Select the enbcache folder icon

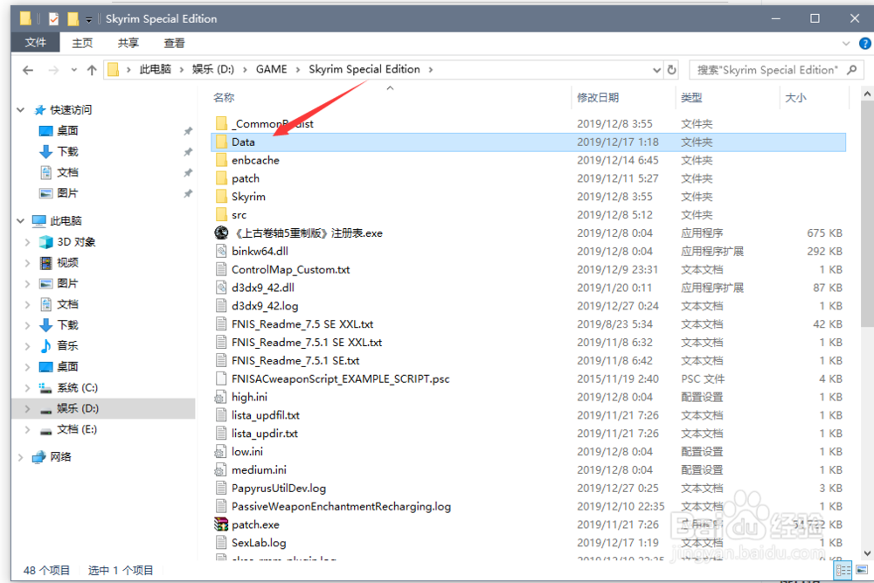(221, 160)
